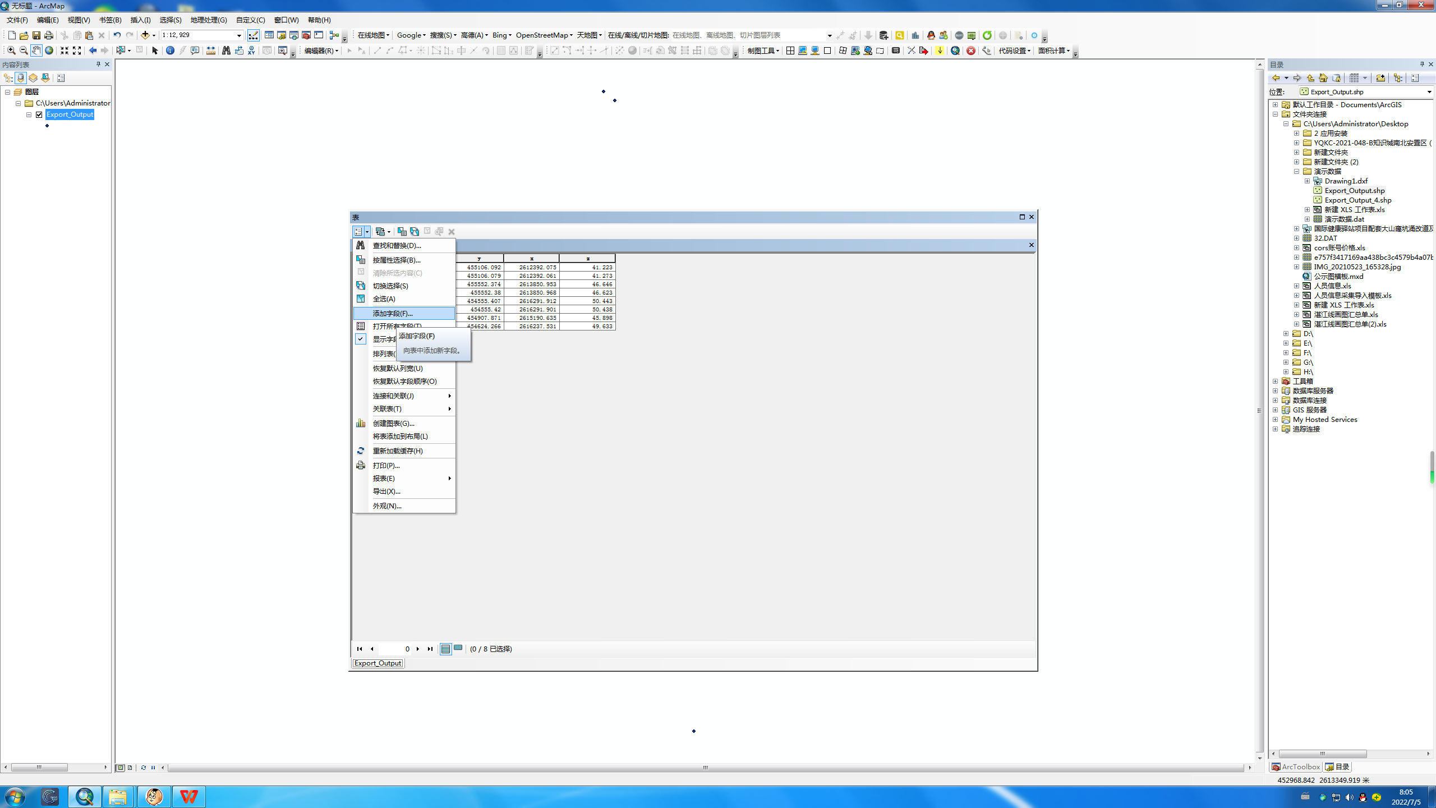Open the 地理处理(G) menu
The width and height of the screenshot is (1436, 808).
208,20
